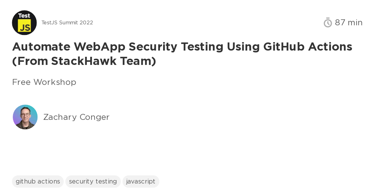Click the TestJS Summit round logo
This screenshot has width=375, height=196.
(x=24, y=22)
